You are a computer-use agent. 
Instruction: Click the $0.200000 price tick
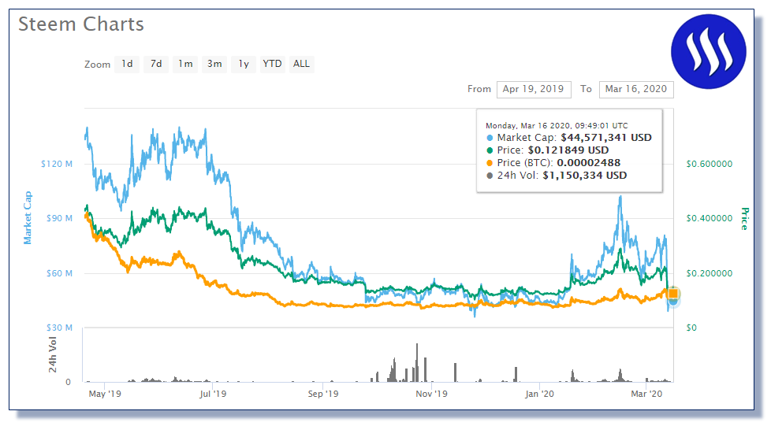tap(709, 273)
